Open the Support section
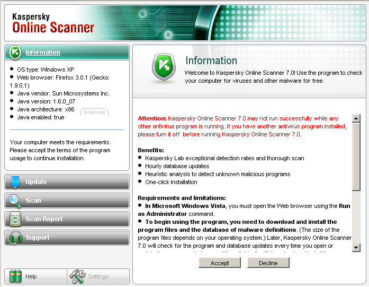Image resolution: width=369 pixels, height=287 pixels. pos(67,238)
